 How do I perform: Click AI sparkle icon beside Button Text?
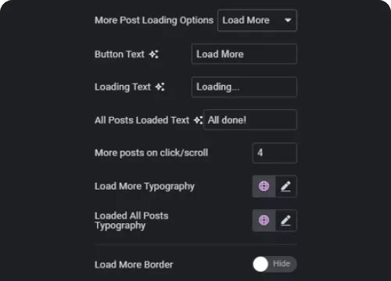tap(154, 55)
